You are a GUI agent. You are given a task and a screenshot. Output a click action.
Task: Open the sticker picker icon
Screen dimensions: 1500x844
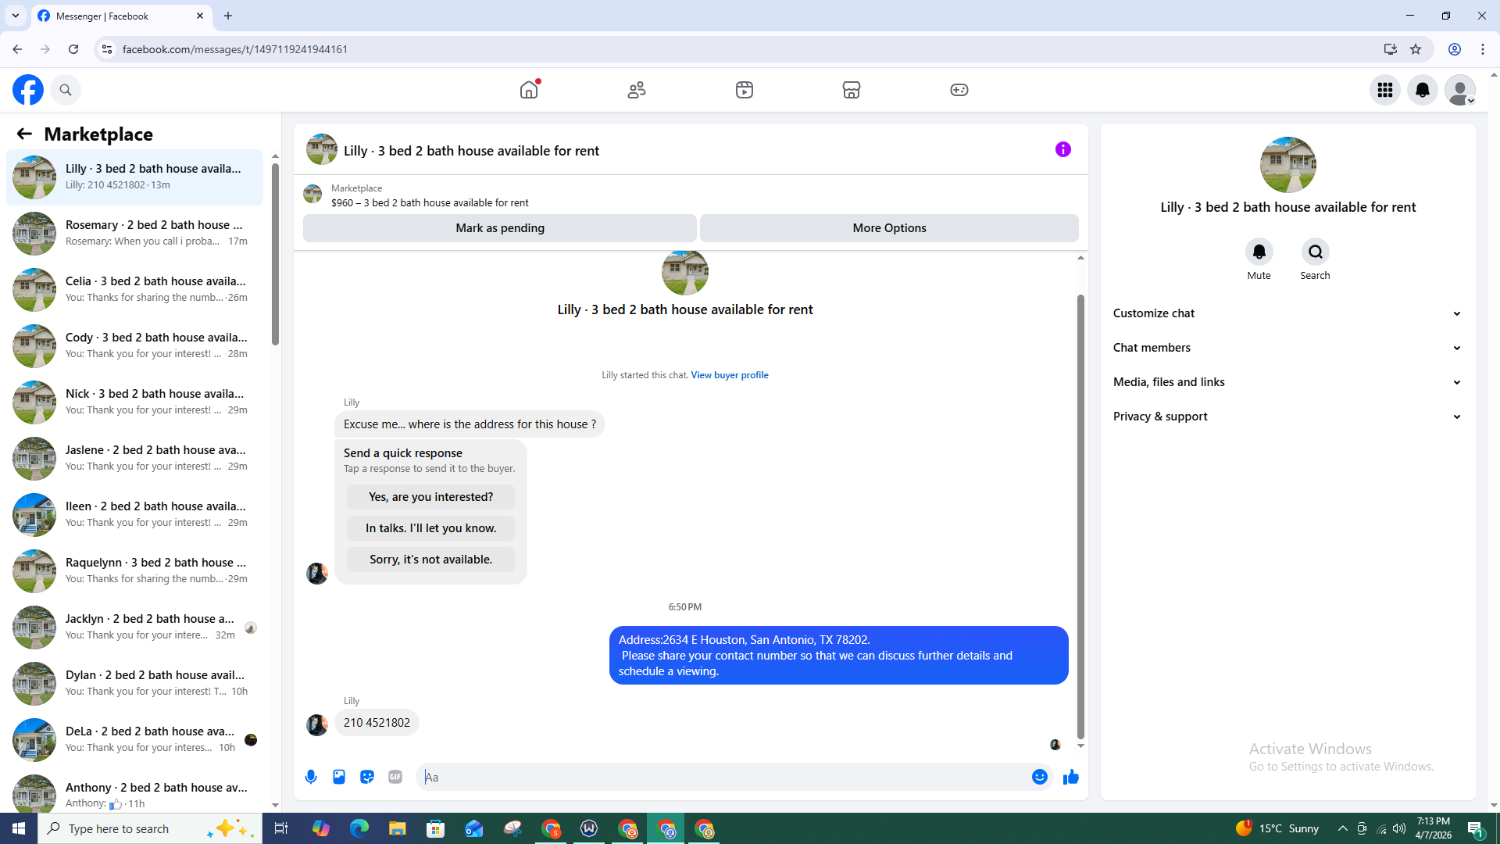(367, 777)
